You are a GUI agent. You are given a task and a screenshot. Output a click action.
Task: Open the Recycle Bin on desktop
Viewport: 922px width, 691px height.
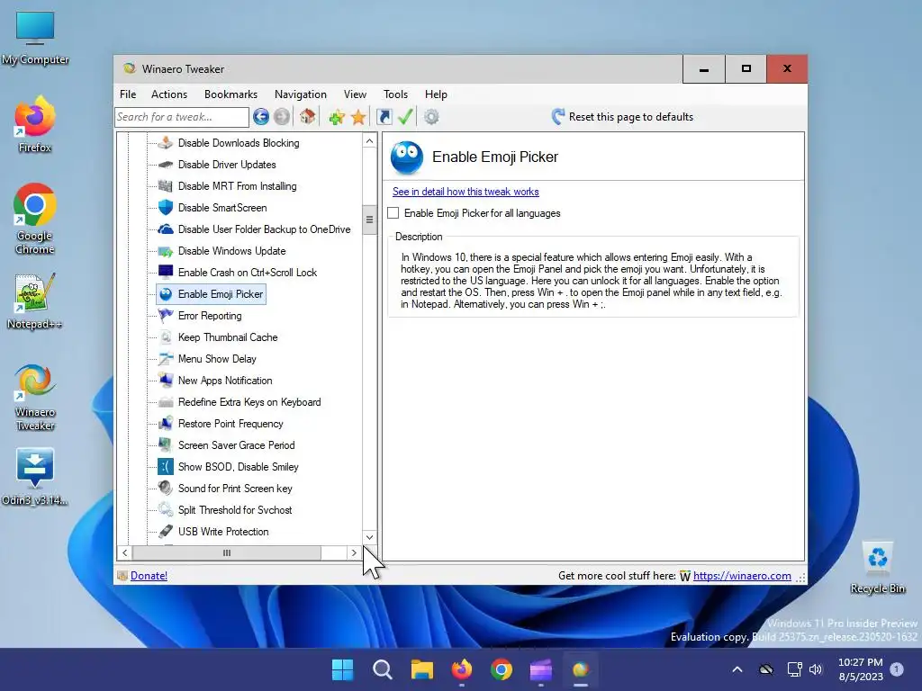click(x=877, y=568)
